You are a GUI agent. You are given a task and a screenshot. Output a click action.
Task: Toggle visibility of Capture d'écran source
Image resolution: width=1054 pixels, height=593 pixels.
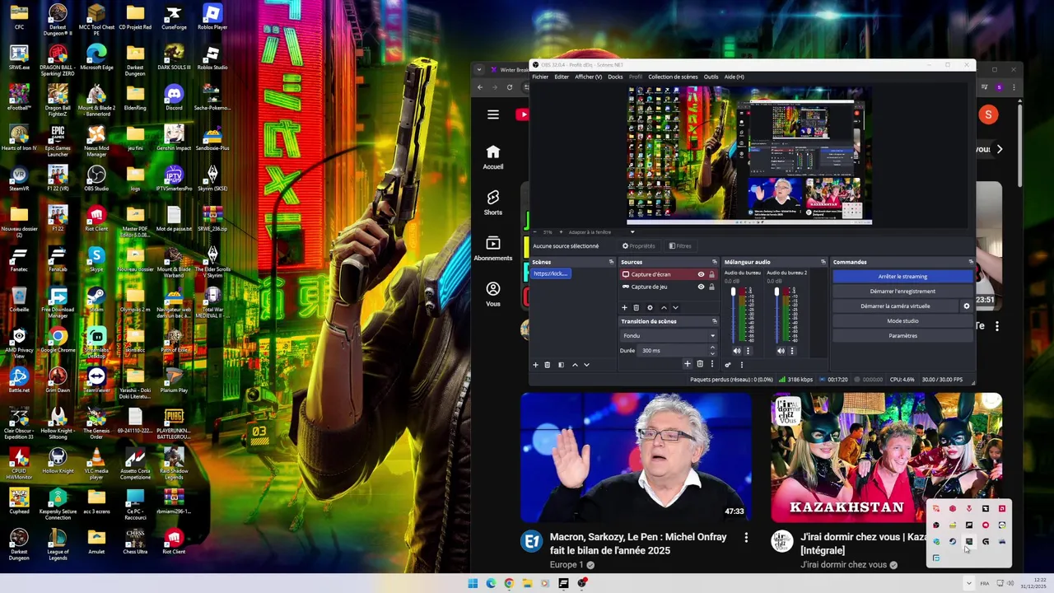701,274
